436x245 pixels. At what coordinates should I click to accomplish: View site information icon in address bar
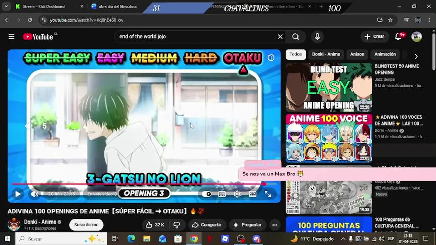click(x=43, y=20)
